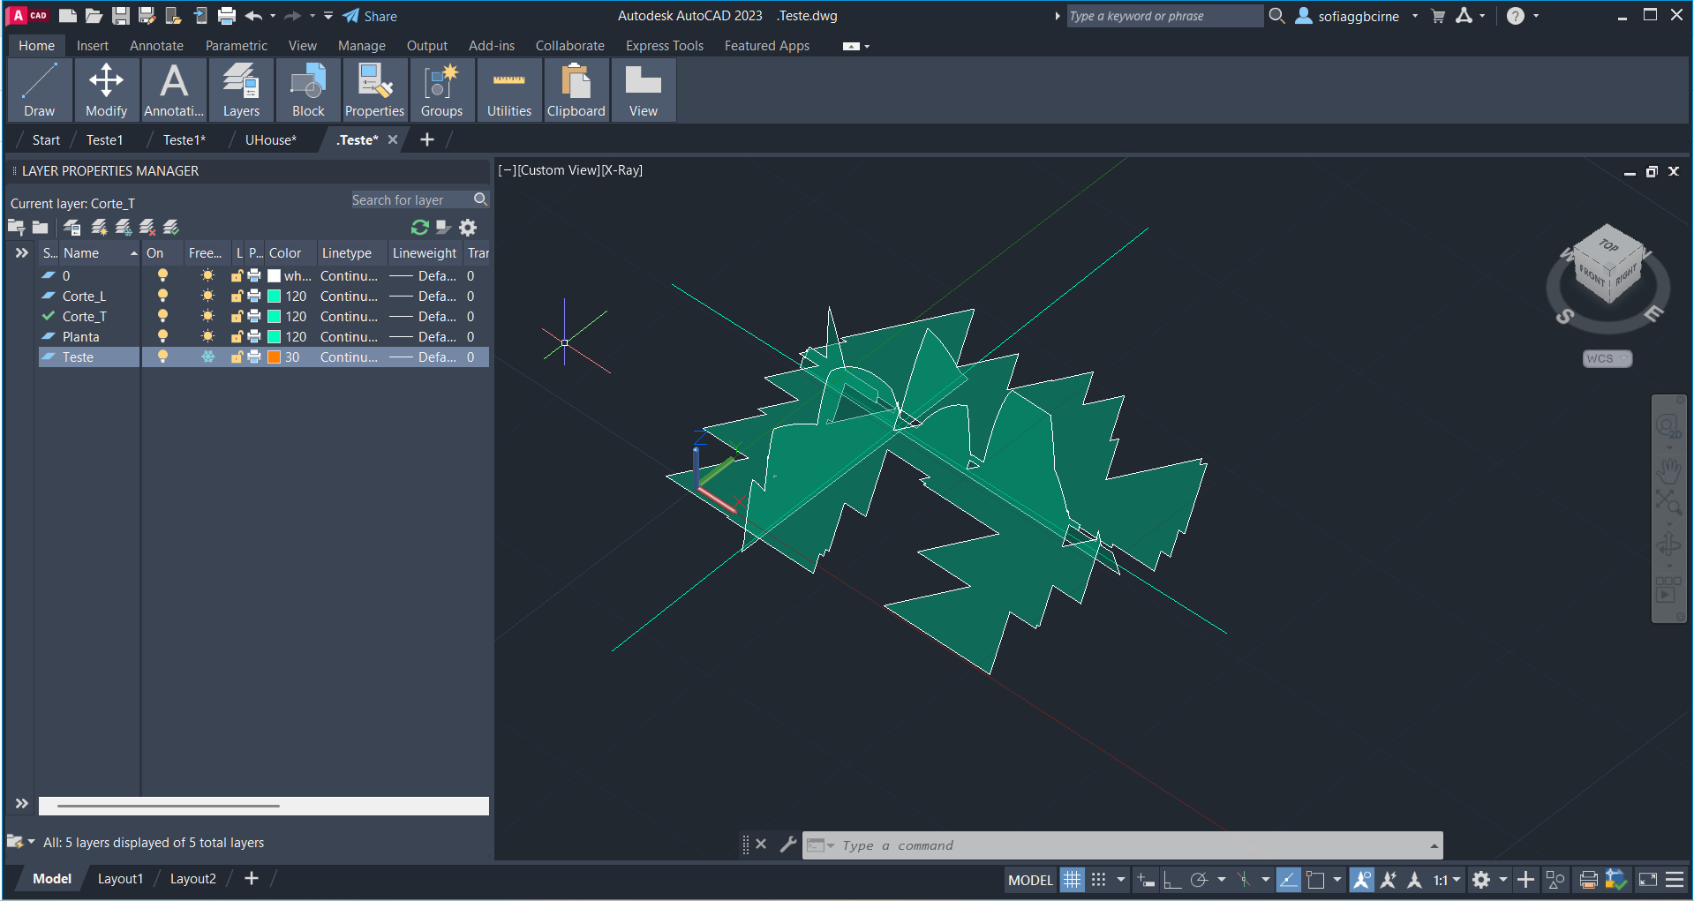1694x901 pixels.
Task: Turn off the Planta layer lightbulb
Action: pos(162,336)
